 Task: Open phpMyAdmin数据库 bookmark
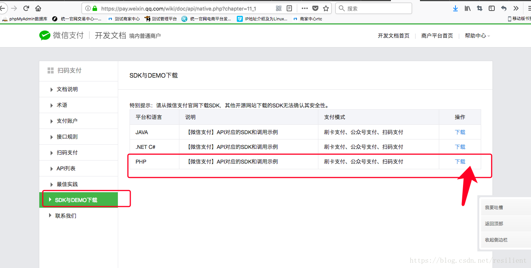click(25, 19)
